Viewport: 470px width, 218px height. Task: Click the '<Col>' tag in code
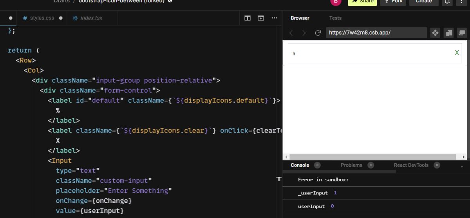click(34, 70)
